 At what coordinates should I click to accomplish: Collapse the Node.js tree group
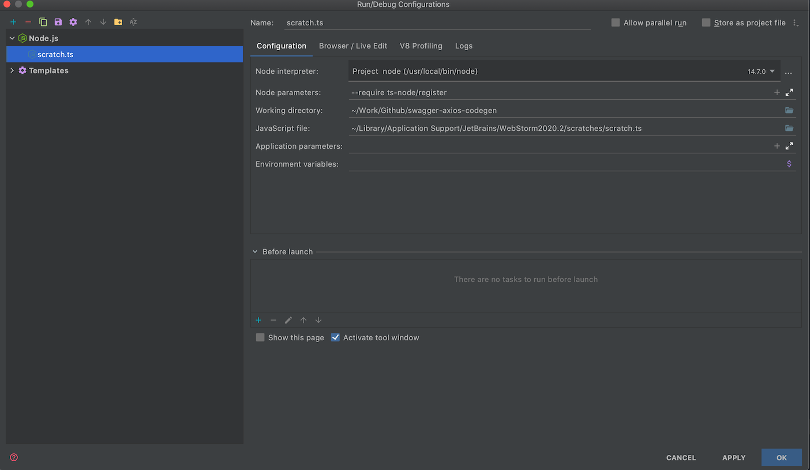click(12, 38)
